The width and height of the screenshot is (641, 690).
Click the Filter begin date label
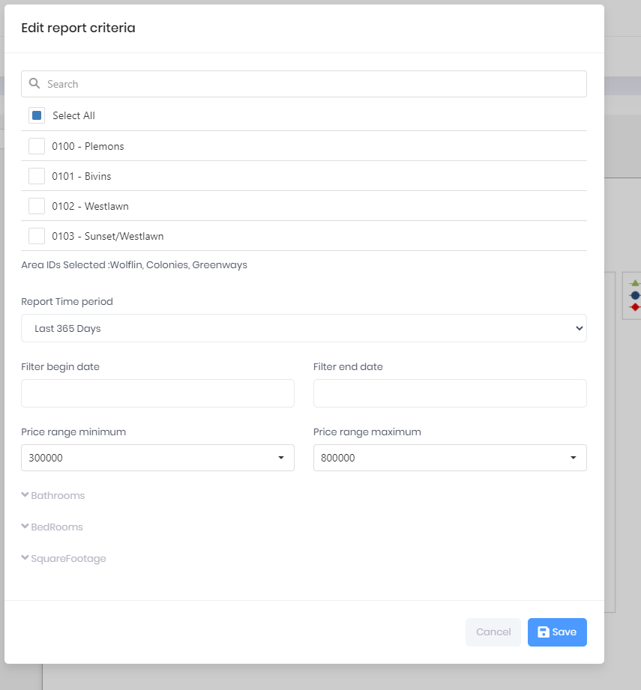(60, 367)
